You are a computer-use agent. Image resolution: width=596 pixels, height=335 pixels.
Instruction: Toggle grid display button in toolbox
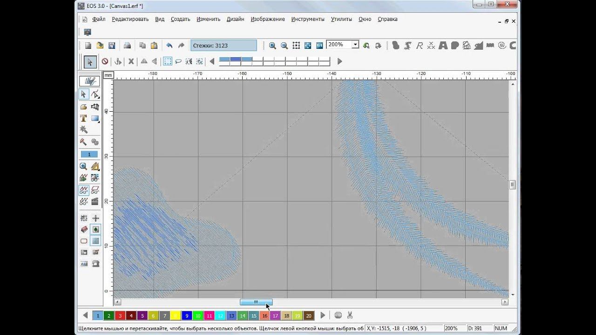95,241
